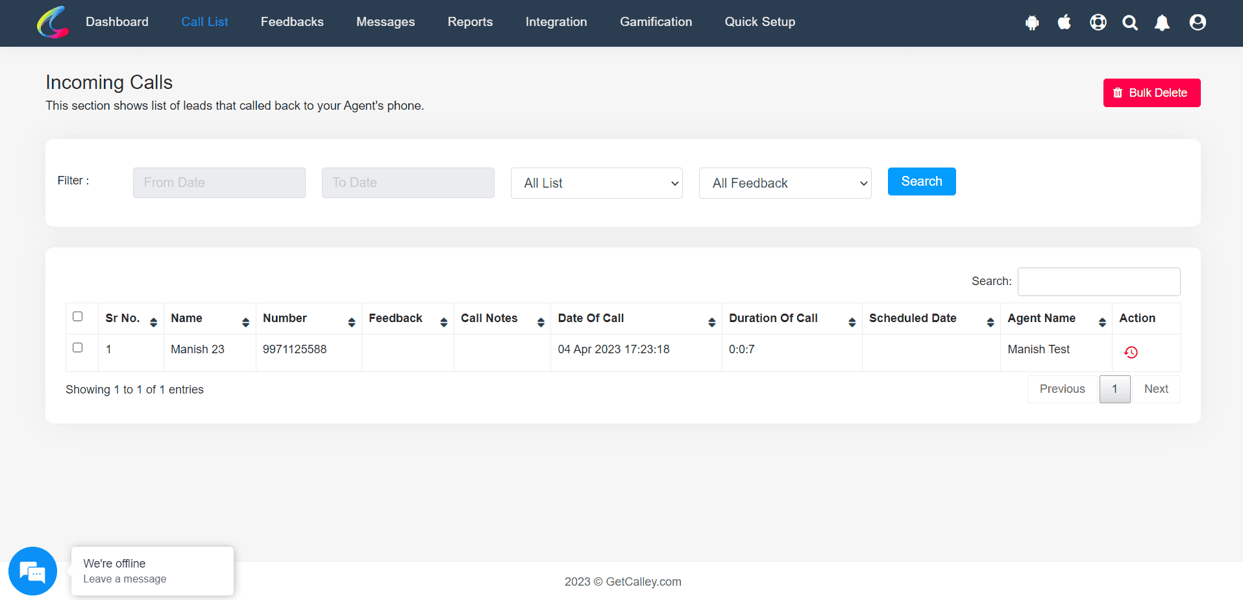Open the notifications bell icon
This screenshot has width=1243, height=600.
tap(1162, 23)
